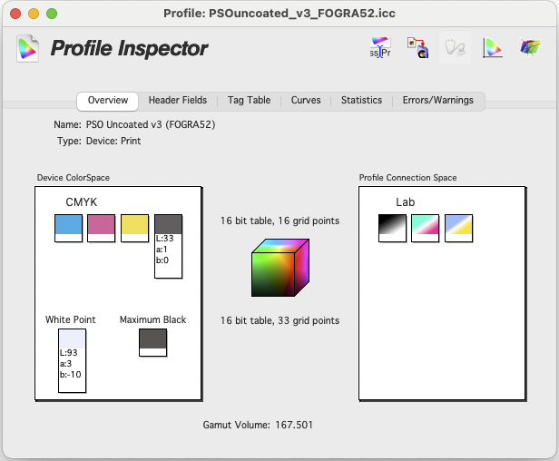Image resolution: width=559 pixels, height=461 pixels.
Task: Minimize the window using yellow button
Action: 34,14
